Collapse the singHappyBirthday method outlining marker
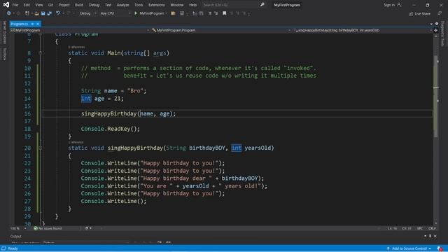Screen dimensions: 448x252 [x=40, y=148]
